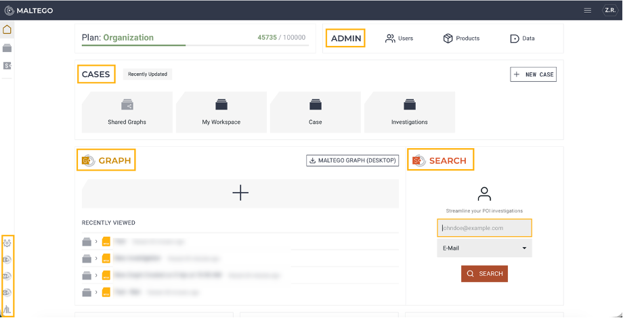Open the Shared Graphs case folder

[127, 112]
